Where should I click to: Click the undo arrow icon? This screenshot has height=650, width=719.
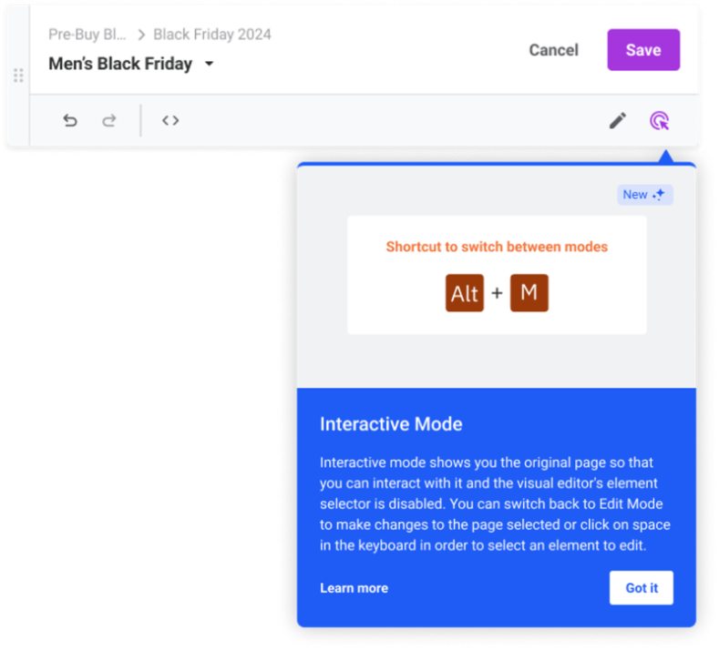click(70, 120)
